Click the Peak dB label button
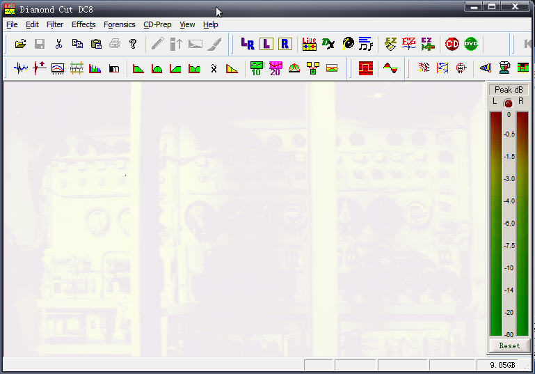 click(x=509, y=89)
